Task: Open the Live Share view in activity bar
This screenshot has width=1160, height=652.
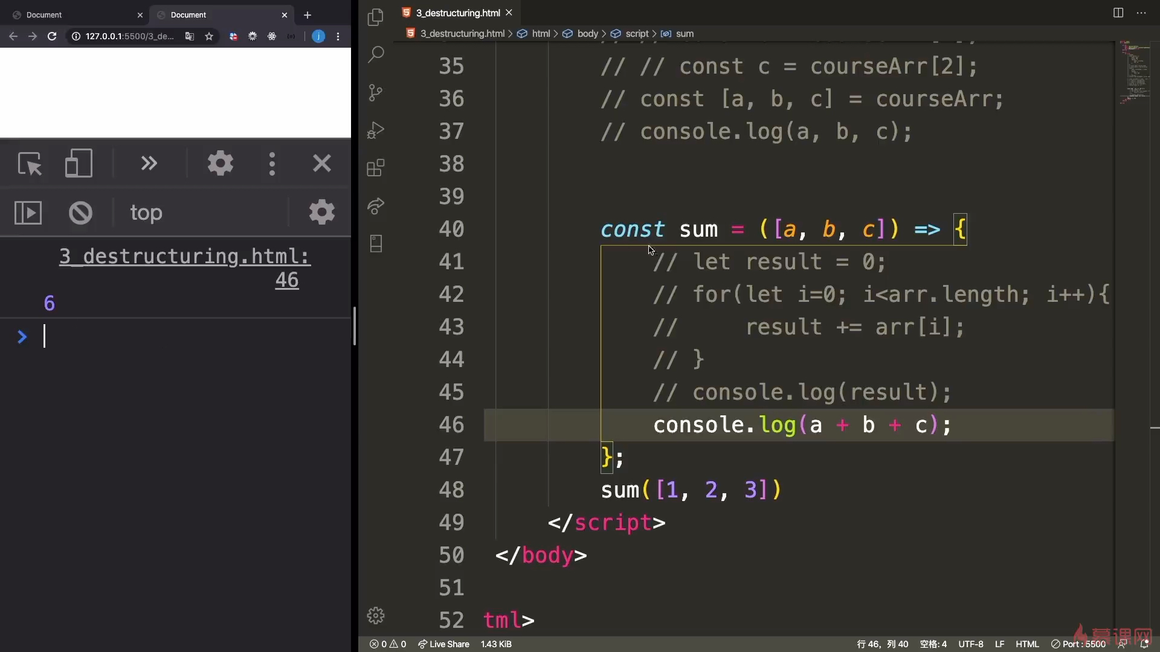Action: (x=375, y=206)
